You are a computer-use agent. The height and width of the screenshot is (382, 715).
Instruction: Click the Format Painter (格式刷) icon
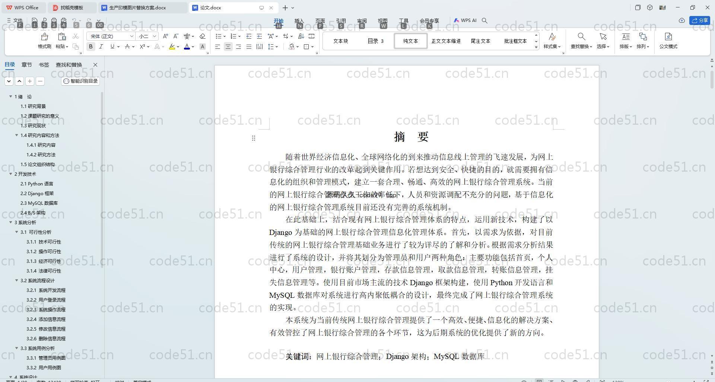coord(44,36)
